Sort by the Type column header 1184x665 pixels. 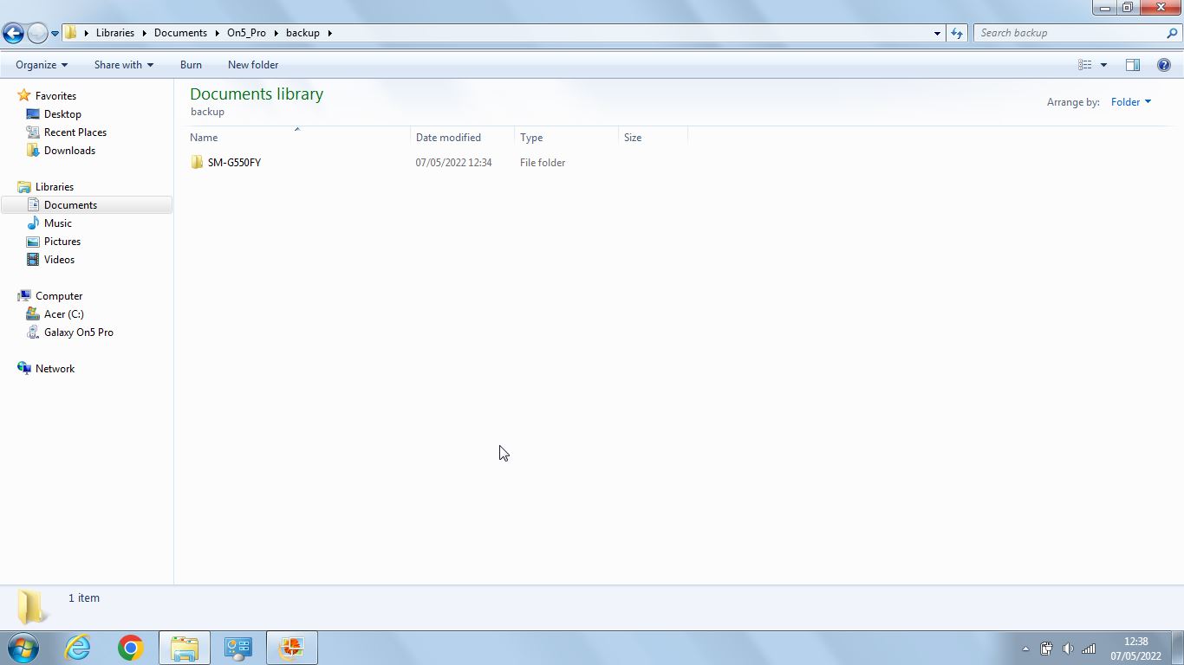click(x=567, y=138)
